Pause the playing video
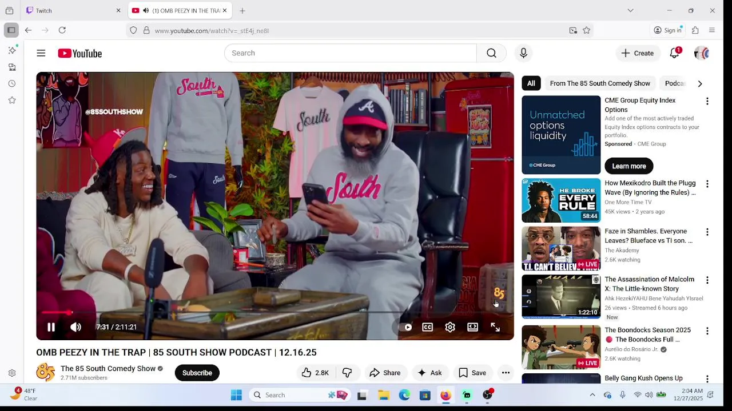The image size is (732, 411). pos(51,327)
